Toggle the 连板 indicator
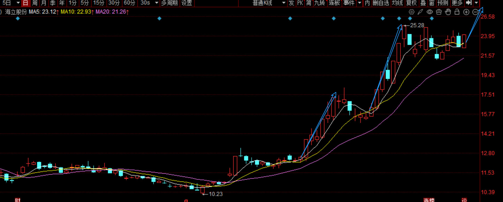Viewport: 503px width, 202px height. (334, 3)
